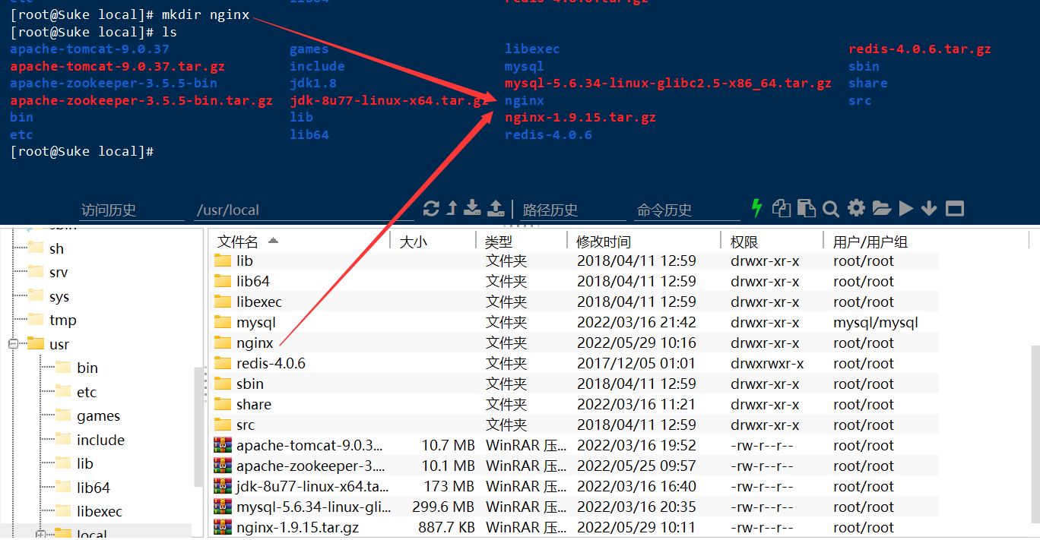The height and width of the screenshot is (540, 1040).
Task: Click the copy icon on the toolbar
Action: tap(781, 208)
